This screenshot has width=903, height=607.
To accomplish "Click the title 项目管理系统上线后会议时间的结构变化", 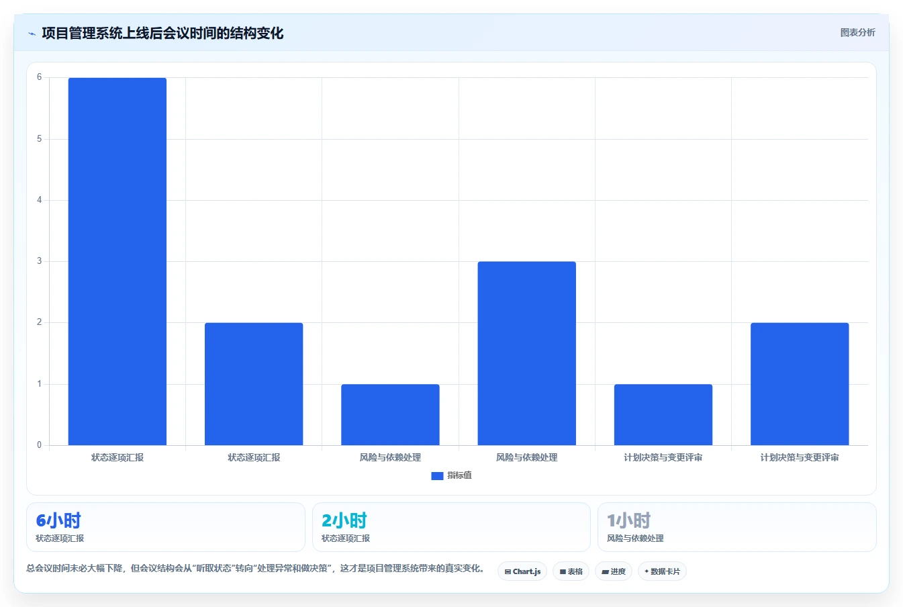I will coord(162,33).
